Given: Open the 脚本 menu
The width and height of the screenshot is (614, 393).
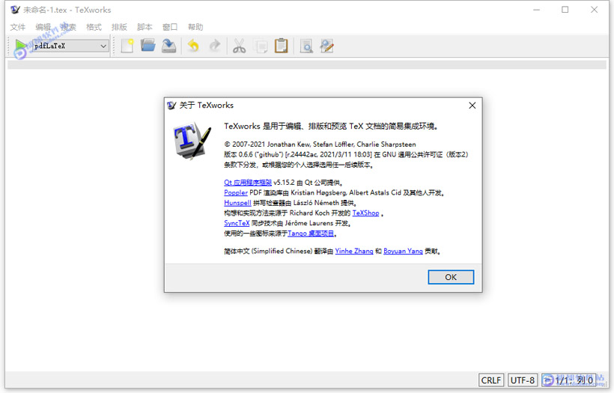Looking at the screenshot, I should click(145, 27).
